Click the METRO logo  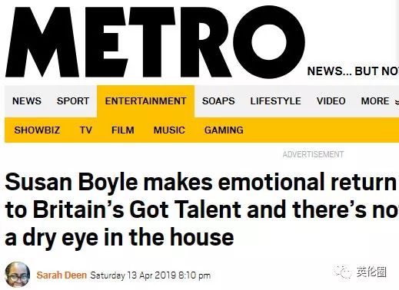[155, 41]
